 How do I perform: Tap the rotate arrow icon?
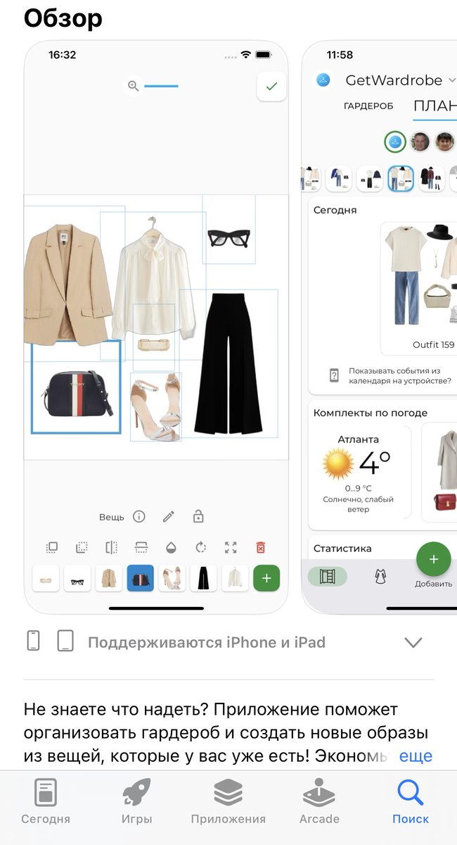click(200, 547)
